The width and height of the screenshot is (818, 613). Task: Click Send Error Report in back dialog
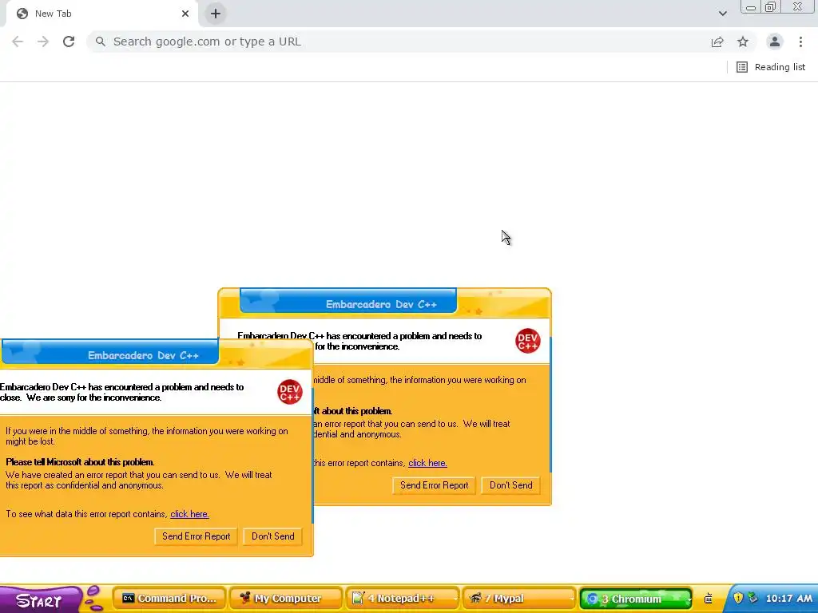point(434,485)
